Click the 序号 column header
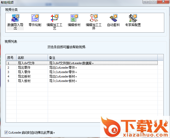Screen dimensions: 170x138 [x=11, y=57]
